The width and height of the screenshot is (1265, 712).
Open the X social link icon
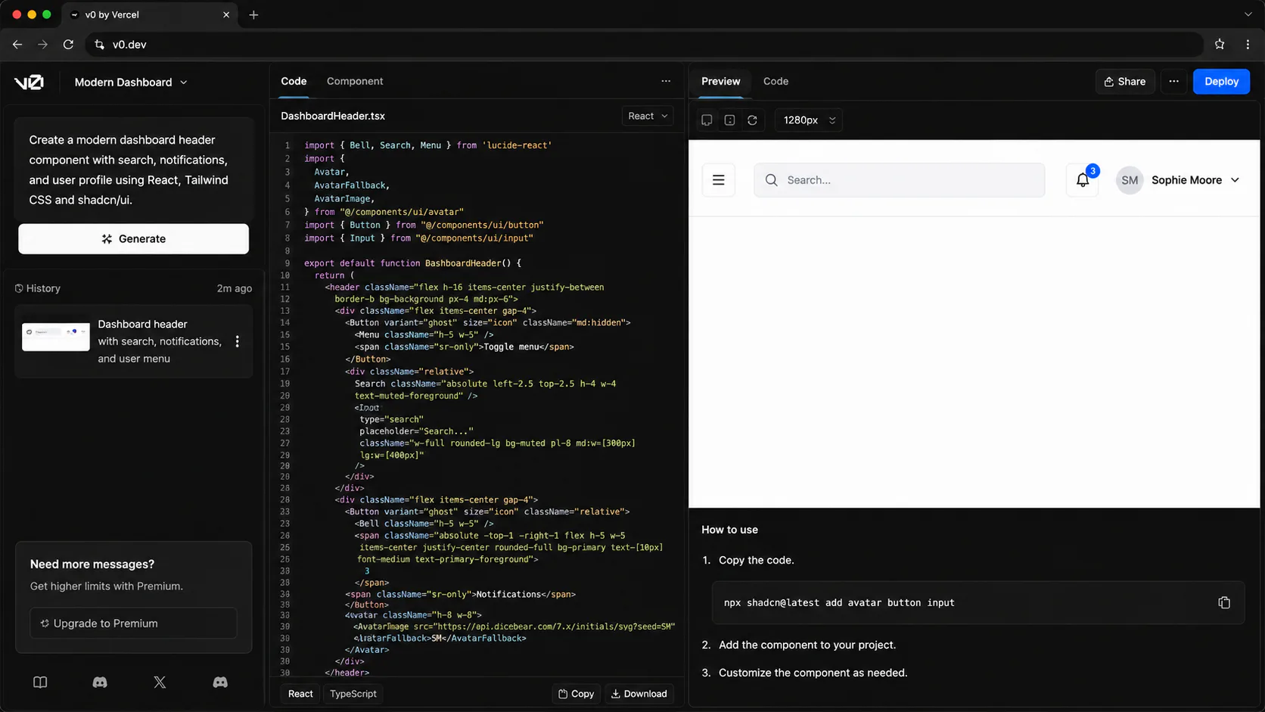(160, 682)
